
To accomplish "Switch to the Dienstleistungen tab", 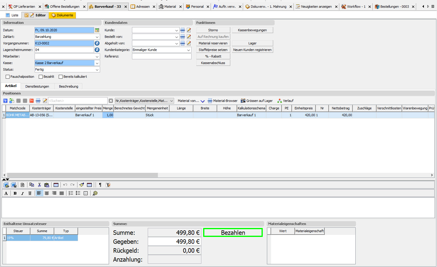I will point(37,86).
